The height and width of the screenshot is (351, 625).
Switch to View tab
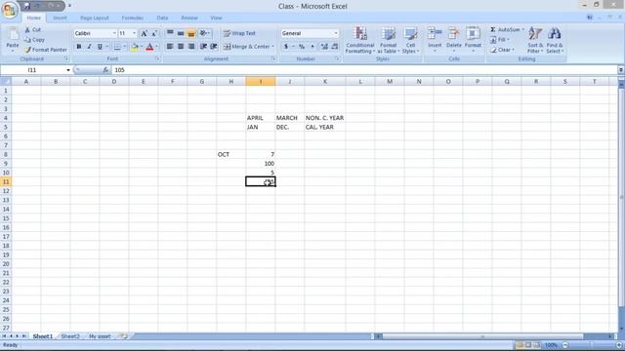coord(216,18)
